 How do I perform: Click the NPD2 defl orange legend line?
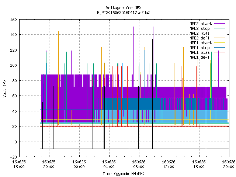(x=219, y=38)
